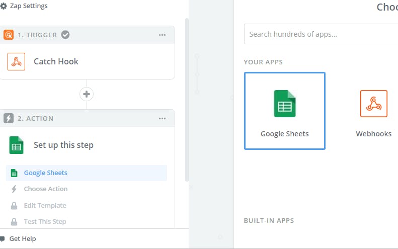Click the Webhooks label under the icon

(x=374, y=134)
